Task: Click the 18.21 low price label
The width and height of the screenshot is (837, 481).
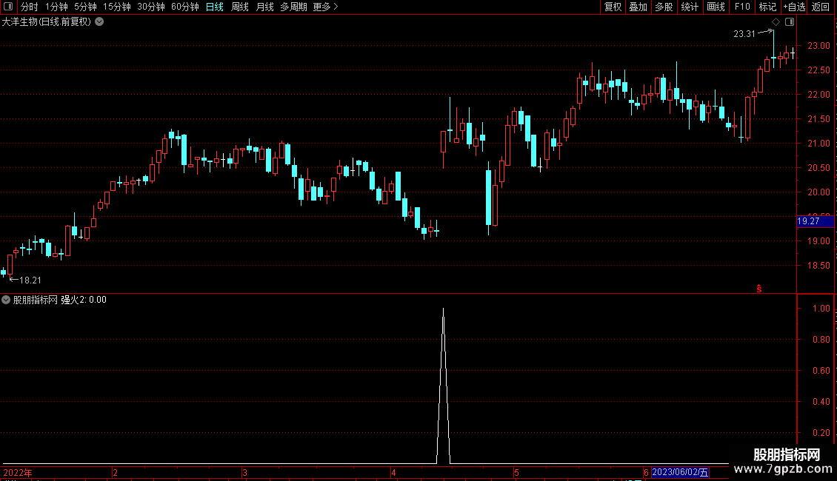Action: click(30, 280)
